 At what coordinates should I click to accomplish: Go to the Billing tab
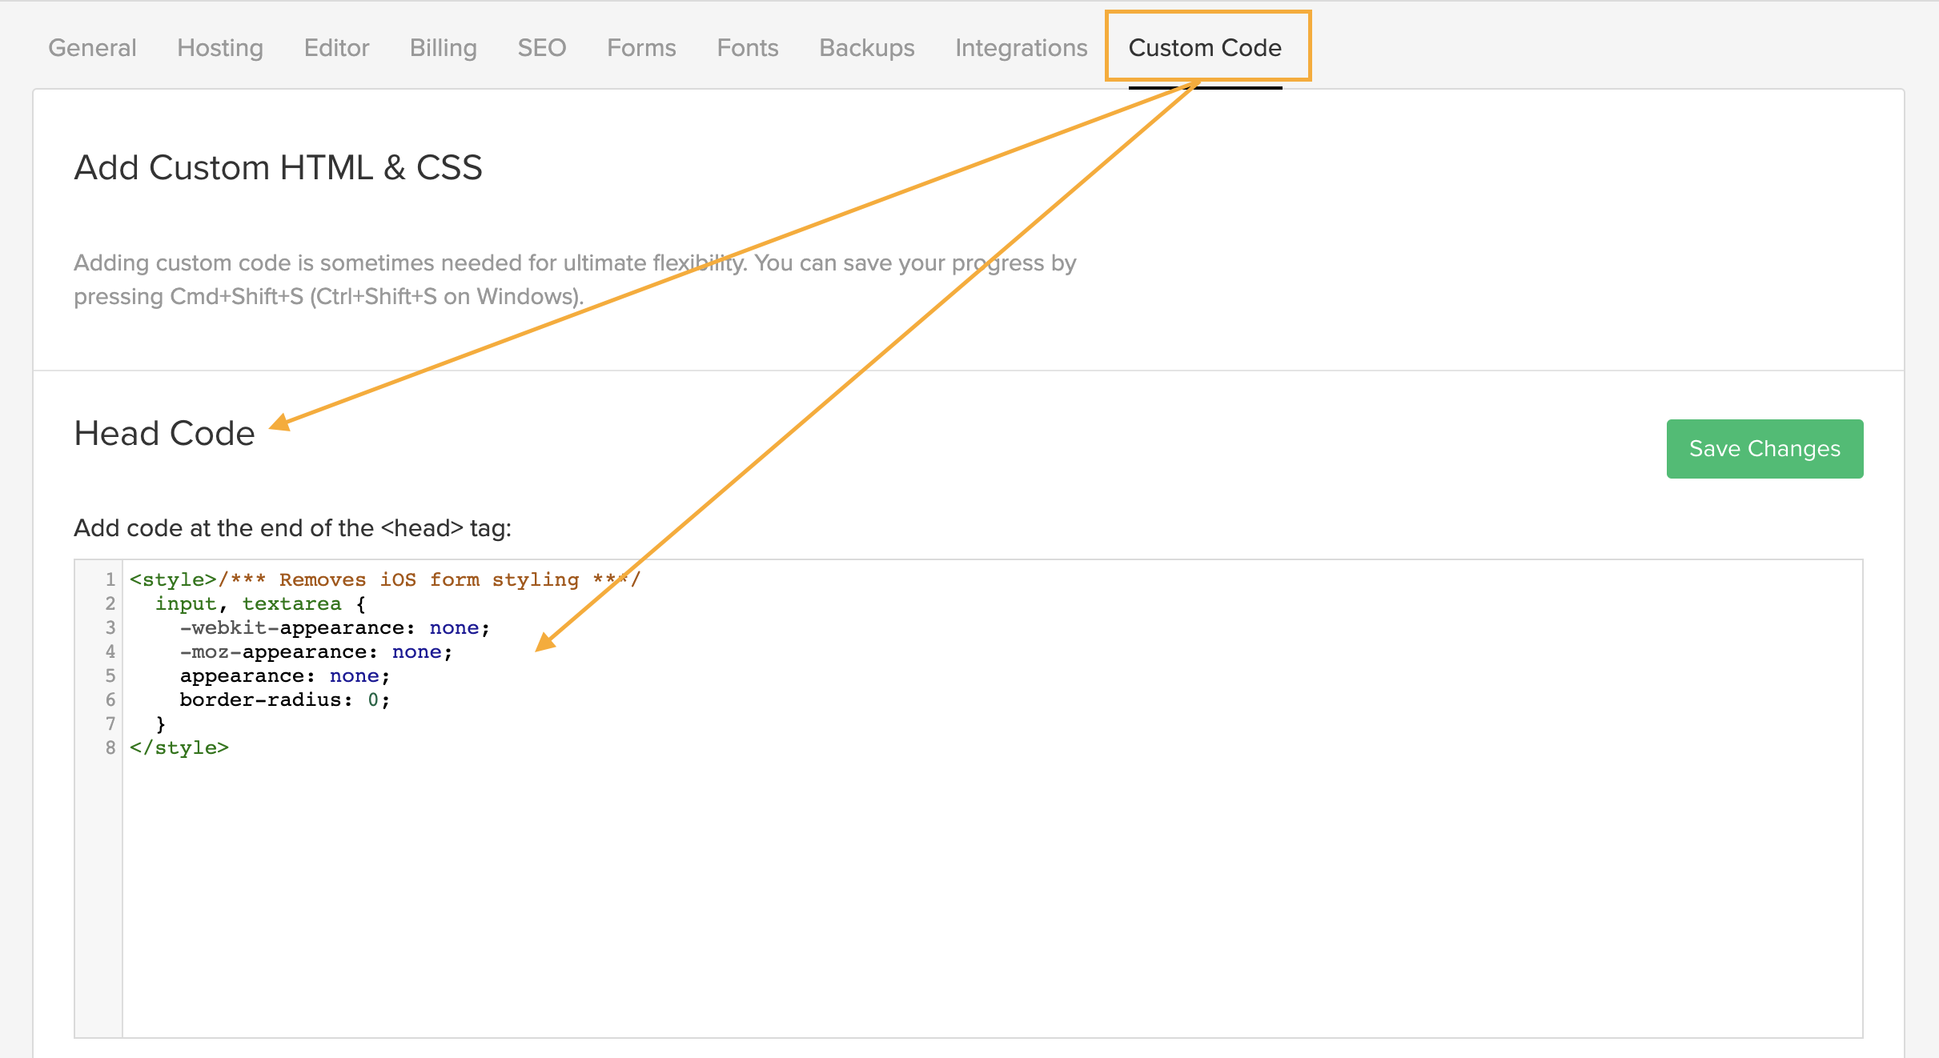click(x=443, y=48)
